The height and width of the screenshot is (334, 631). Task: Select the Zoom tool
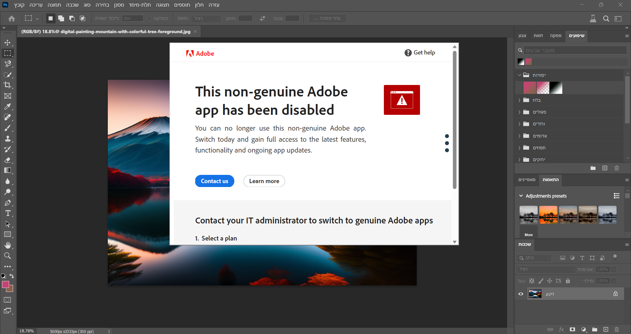(8, 256)
